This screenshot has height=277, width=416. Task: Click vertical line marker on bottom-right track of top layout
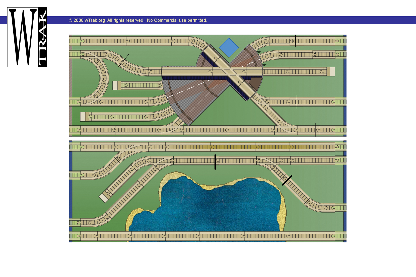coord(315,130)
